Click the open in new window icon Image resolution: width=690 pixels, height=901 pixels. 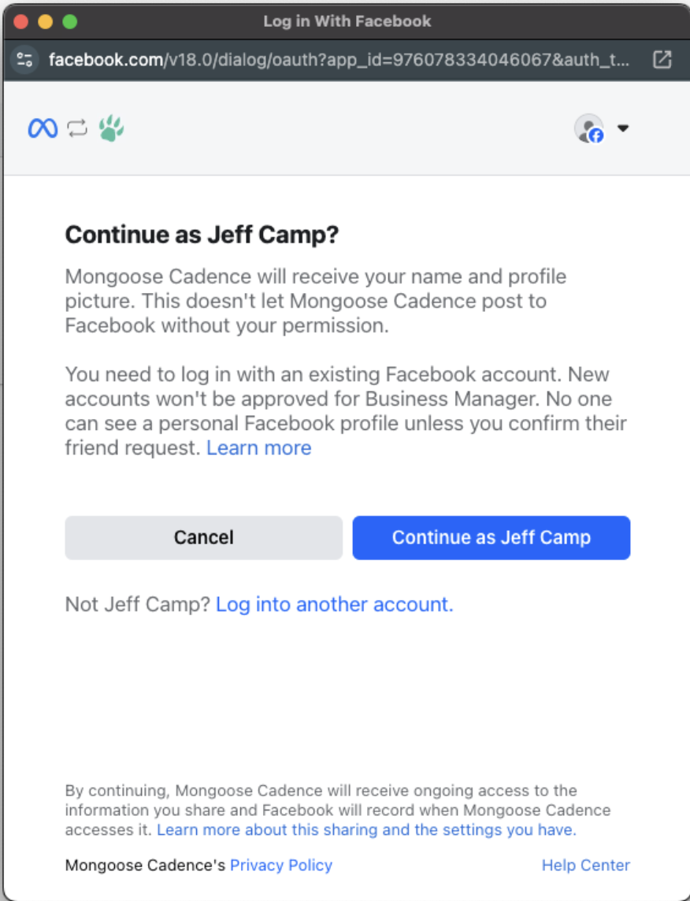coord(662,59)
